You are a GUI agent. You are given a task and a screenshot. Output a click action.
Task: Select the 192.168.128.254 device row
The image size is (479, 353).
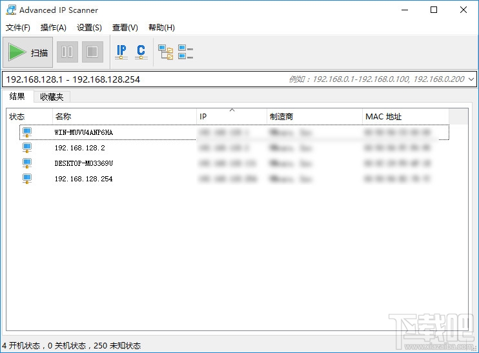tap(234, 179)
